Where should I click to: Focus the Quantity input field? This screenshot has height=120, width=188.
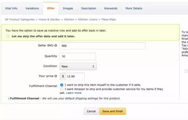[x=78, y=56]
